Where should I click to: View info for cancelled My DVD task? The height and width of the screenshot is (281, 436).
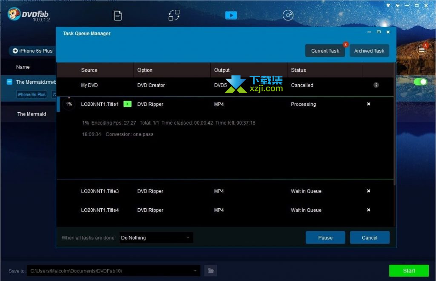[x=376, y=85]
